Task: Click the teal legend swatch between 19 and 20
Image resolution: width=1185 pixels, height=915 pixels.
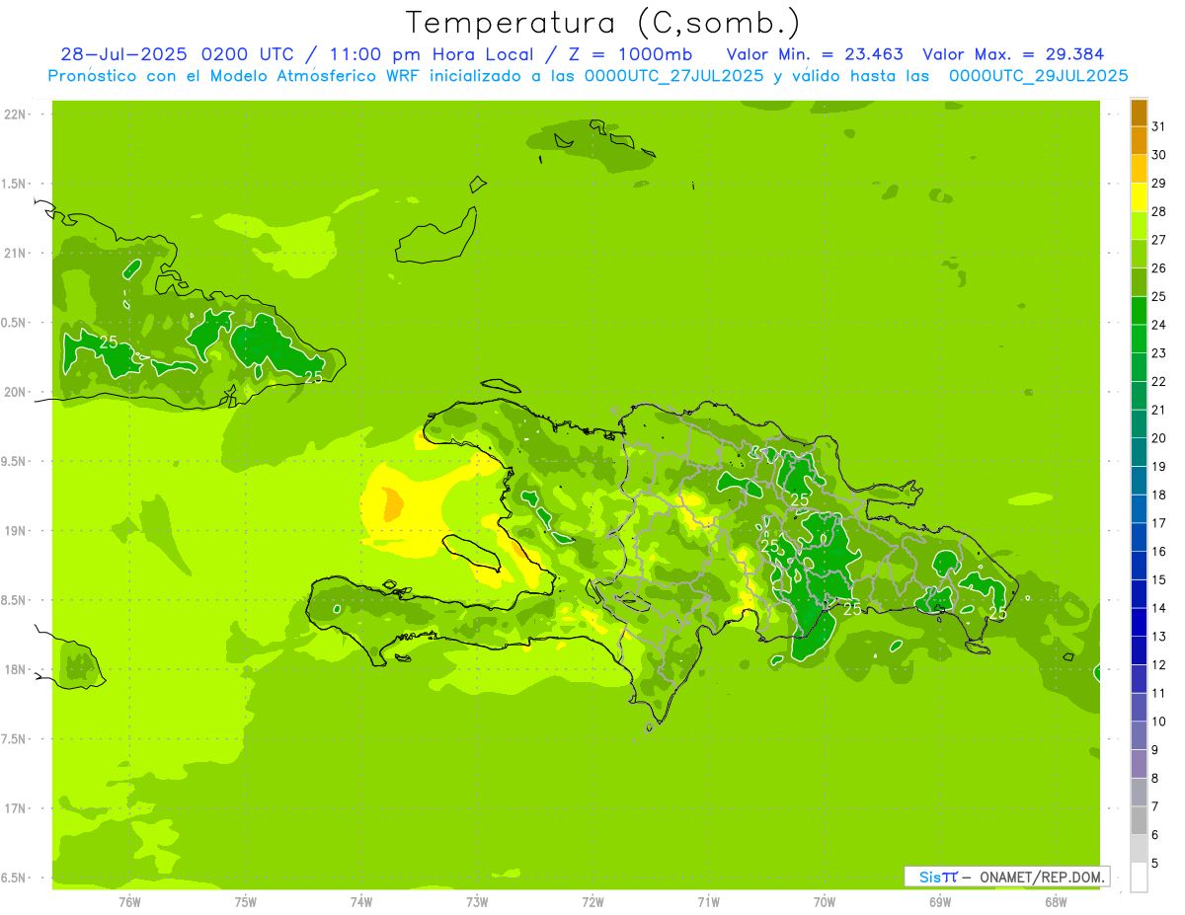Action: tap(1139, 452)
